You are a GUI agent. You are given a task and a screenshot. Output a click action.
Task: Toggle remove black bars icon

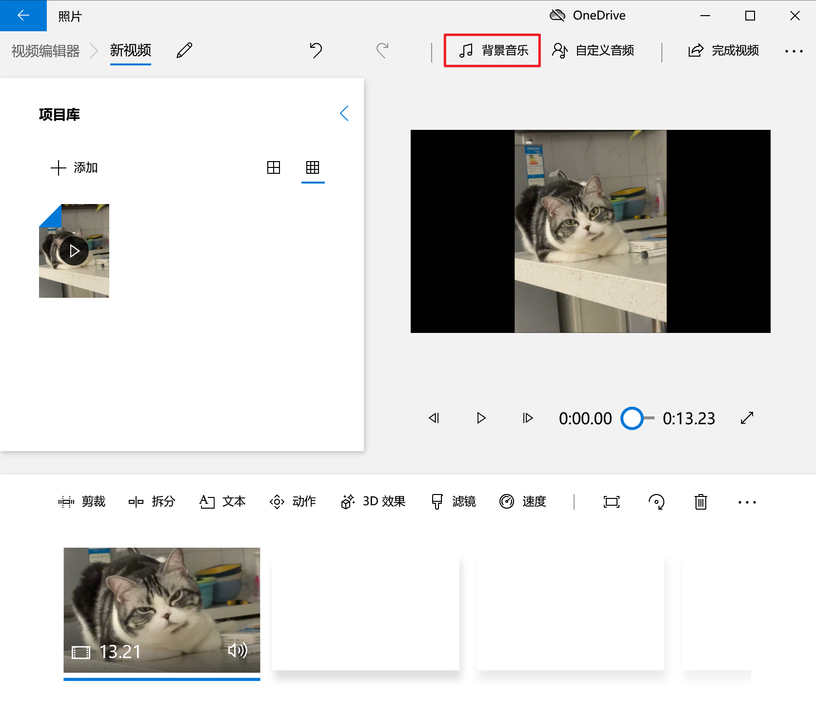click(x=611, y=502)
